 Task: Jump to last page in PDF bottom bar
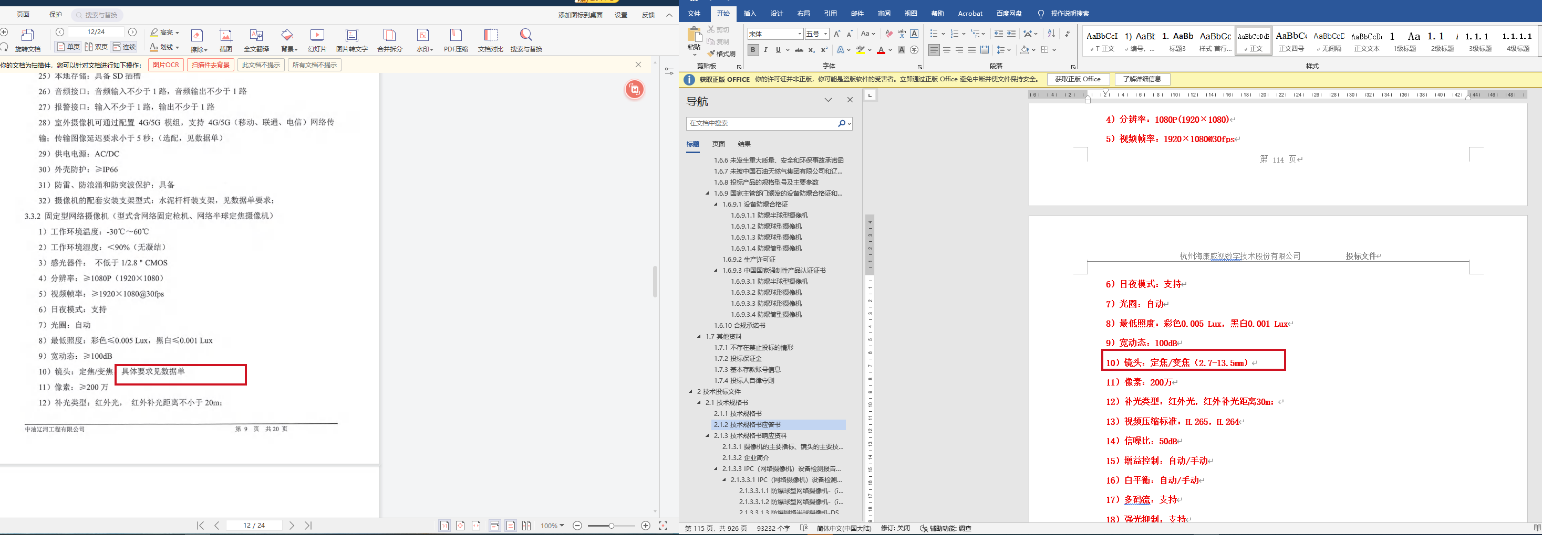[308, 526]
